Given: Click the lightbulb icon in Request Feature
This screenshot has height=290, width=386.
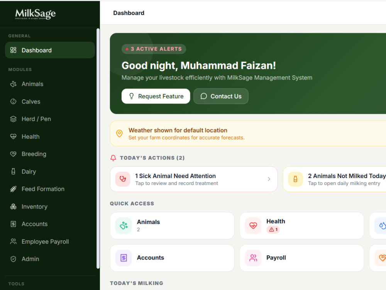Looking at the screenshot, I should pos(132,96).
